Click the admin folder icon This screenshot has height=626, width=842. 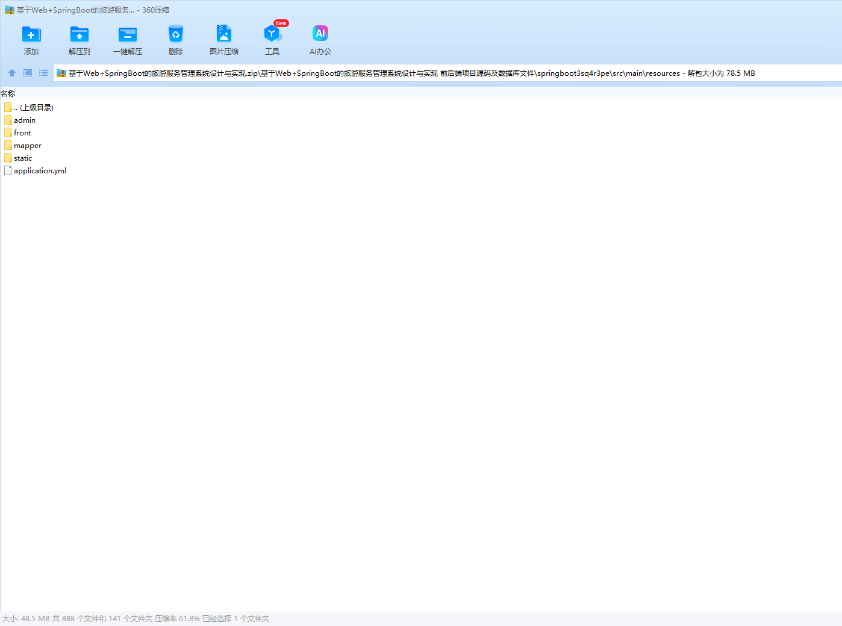pos(8,120)
